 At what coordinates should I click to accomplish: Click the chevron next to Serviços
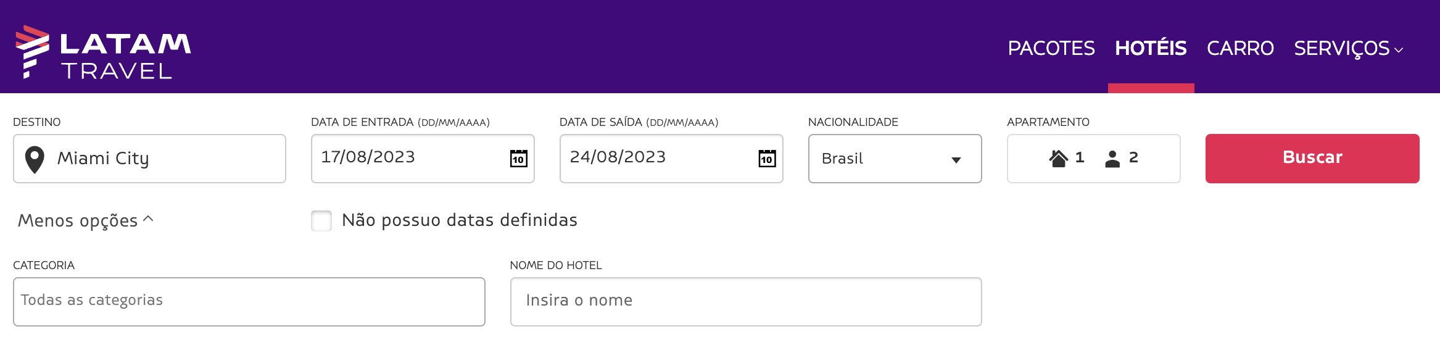pyautogui.click(x=1399, y=50)
